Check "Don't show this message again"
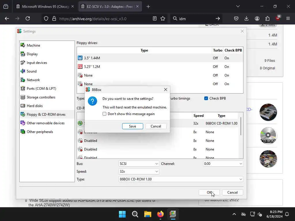Screen dimensions: 295x221 104,114
